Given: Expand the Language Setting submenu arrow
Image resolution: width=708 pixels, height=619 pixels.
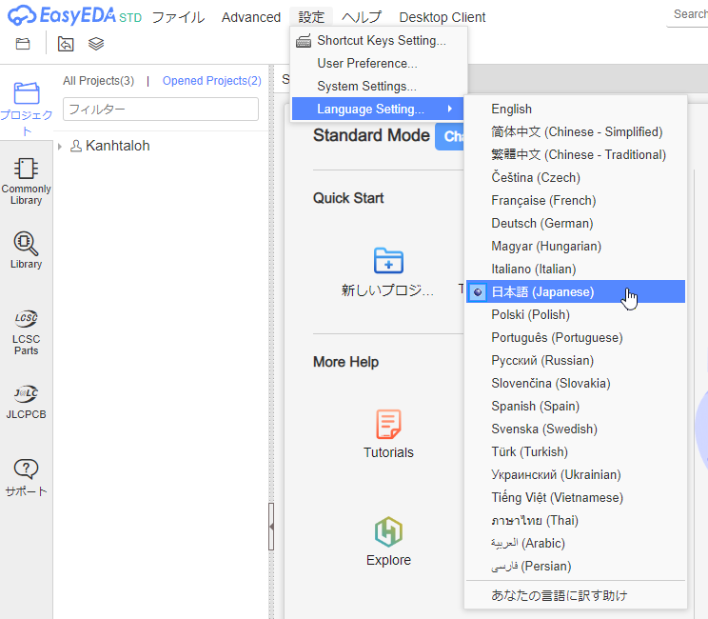Looking at the screenshot, I should tap(450, 109).
